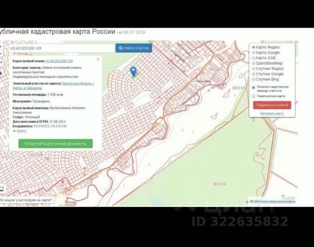This screenshot has width=314, height=247.
Task: Click the blue location pin on the map
Action: tap(134, 72)
